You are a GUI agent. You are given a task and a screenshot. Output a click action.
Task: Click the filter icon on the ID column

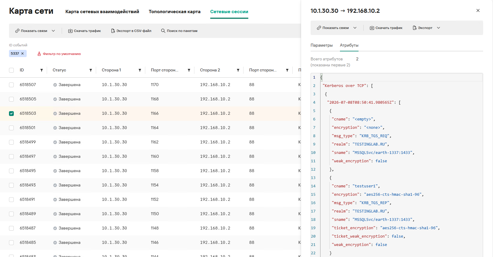(42, 70)
